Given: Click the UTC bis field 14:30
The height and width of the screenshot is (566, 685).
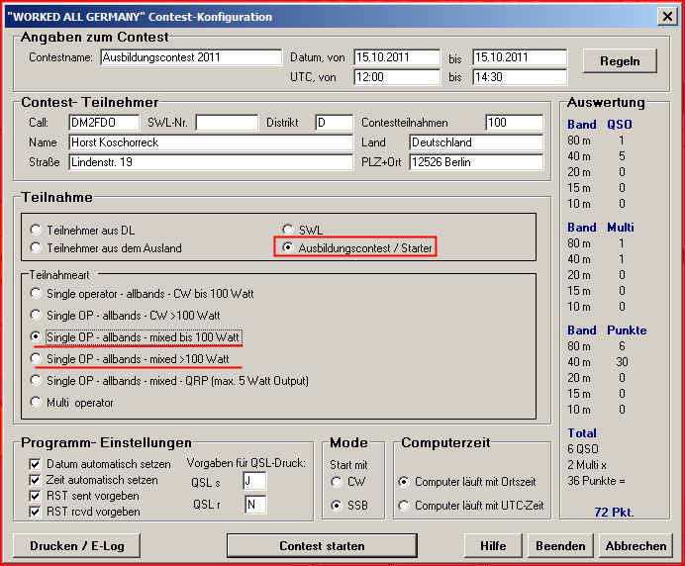Looking at the screenshot, I should 520,77.
